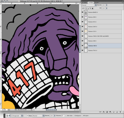Select the Paint Bucket tool icon

tap(7, 116)
